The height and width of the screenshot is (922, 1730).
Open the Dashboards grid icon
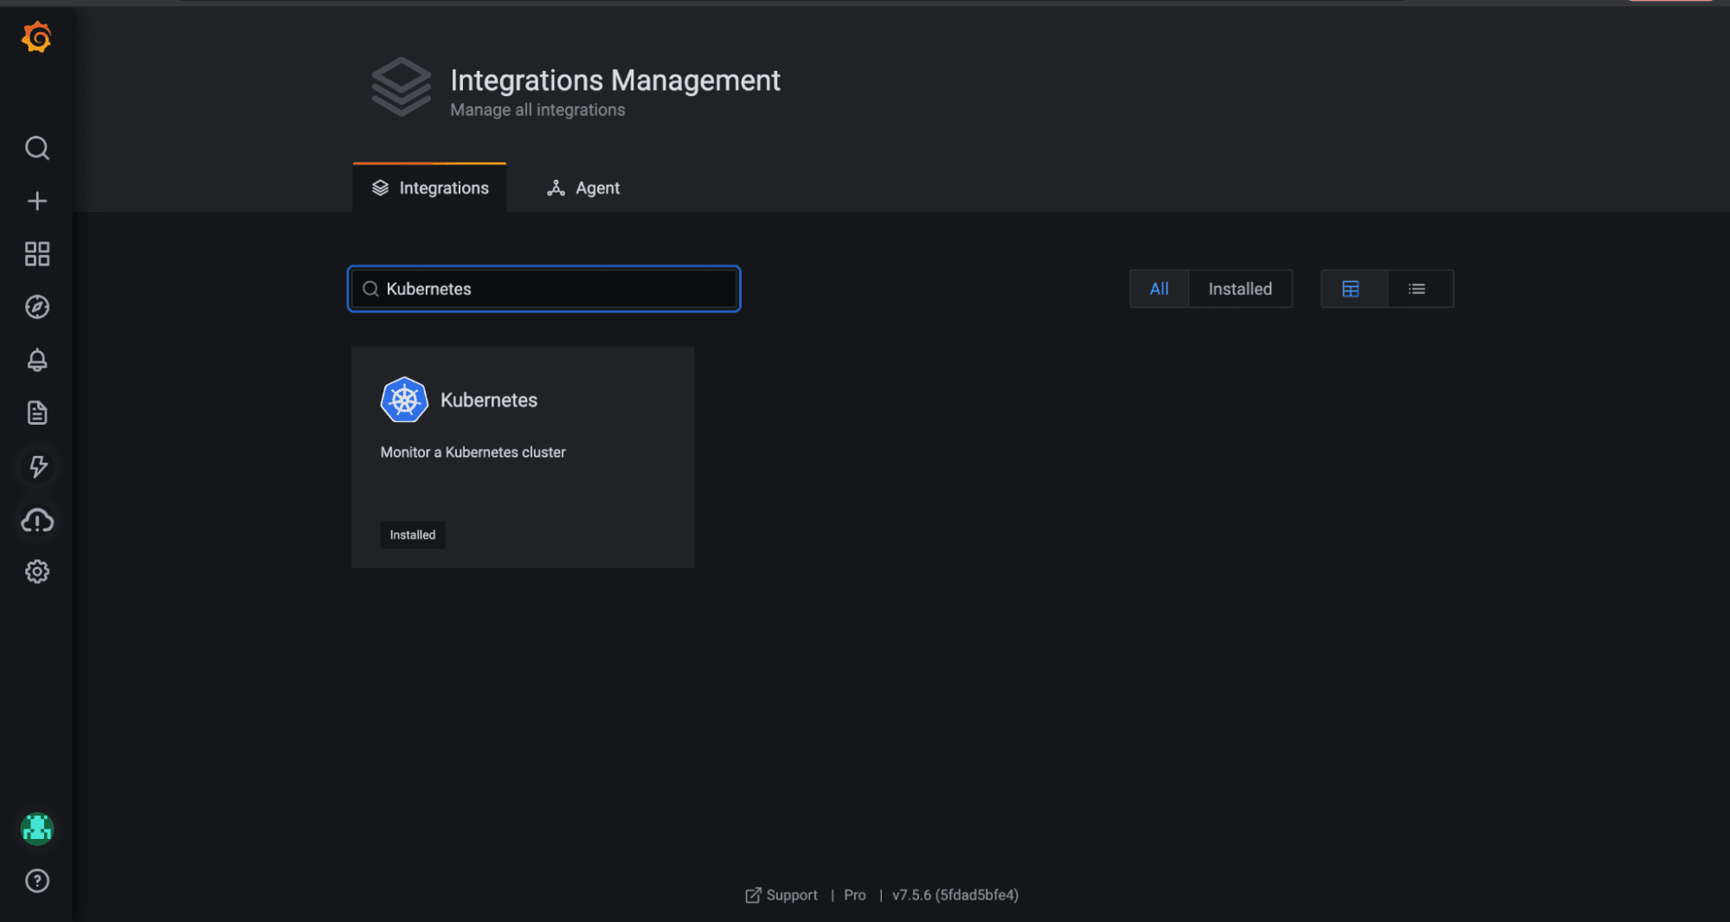[36, 253]
